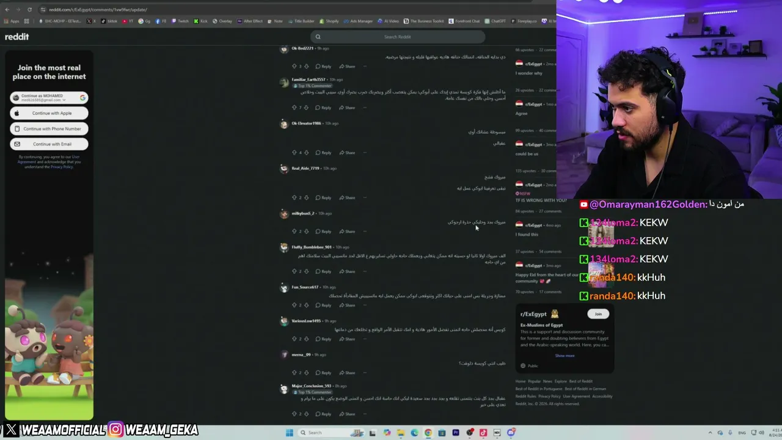The height and width of the screenshot is (440, 782).
Task: Open Discord from the taskbar
Action: tap(511, 433)
